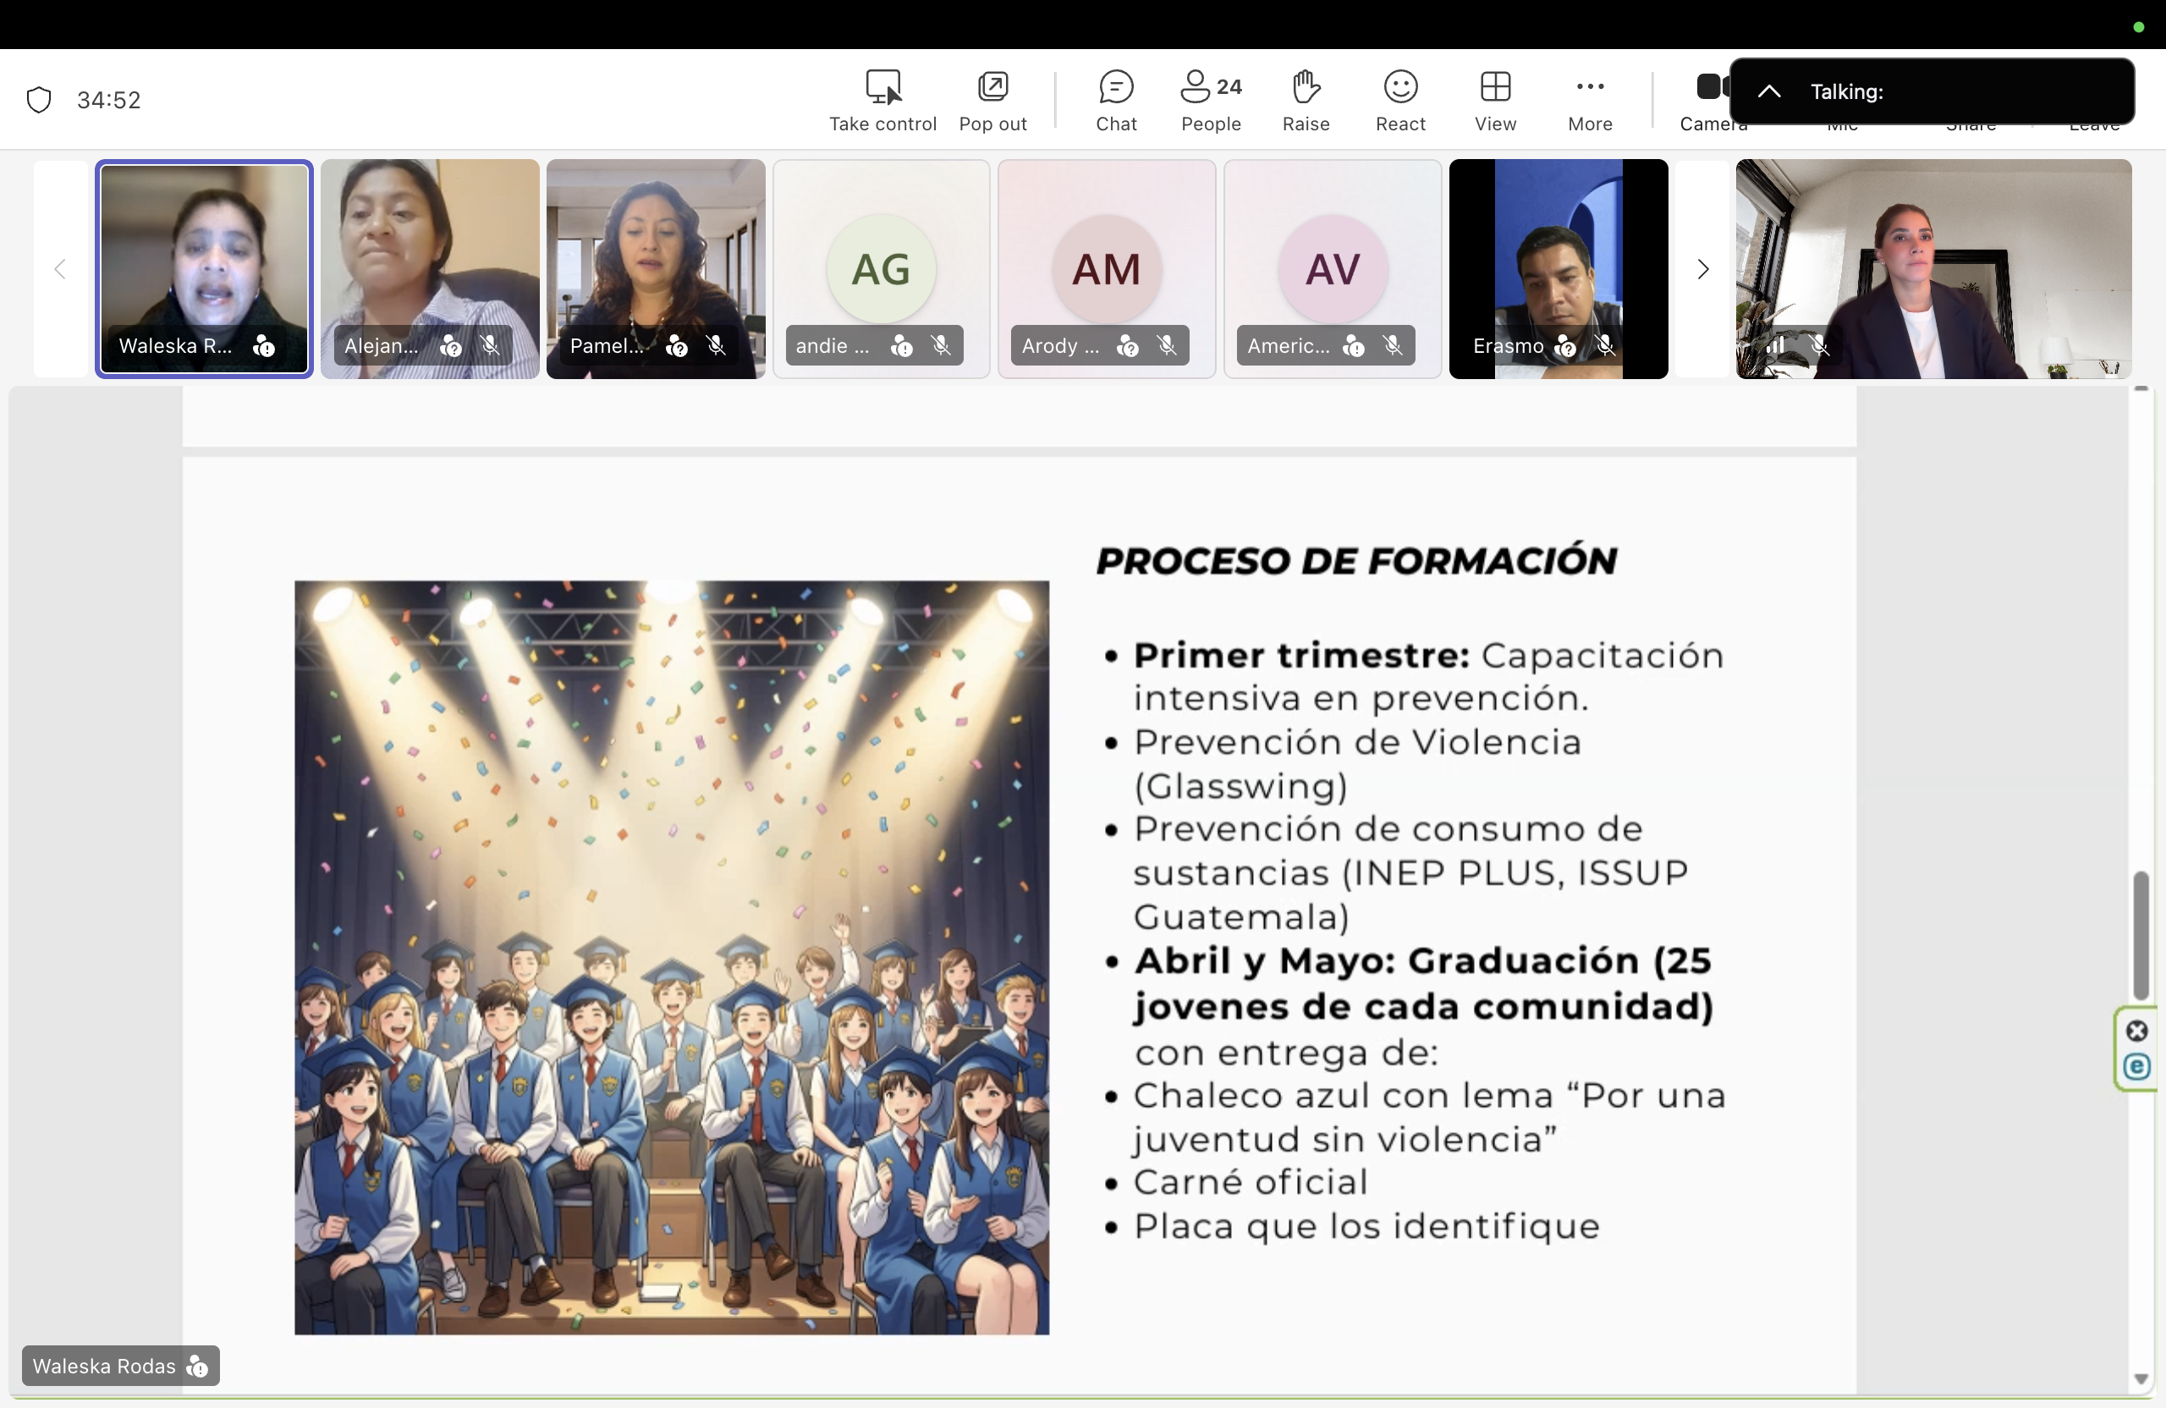The image size is (2166, 1408).
Task: Open the Chat panel
Action: [1116, 100]
